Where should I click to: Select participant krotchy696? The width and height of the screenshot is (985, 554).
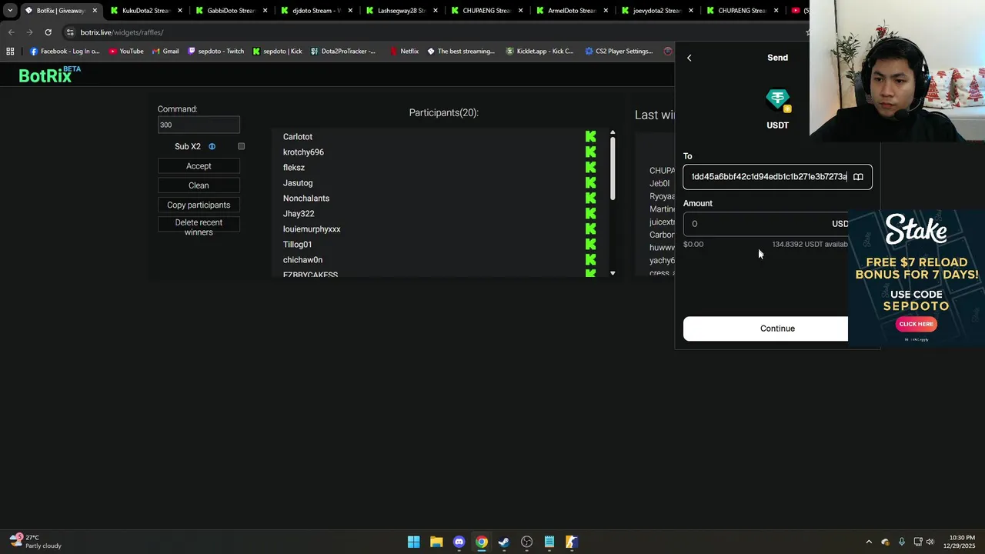[303, 152]
